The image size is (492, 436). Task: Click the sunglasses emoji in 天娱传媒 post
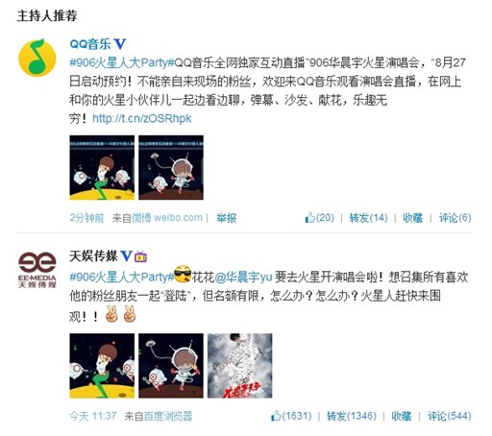[x=184, y=275]
